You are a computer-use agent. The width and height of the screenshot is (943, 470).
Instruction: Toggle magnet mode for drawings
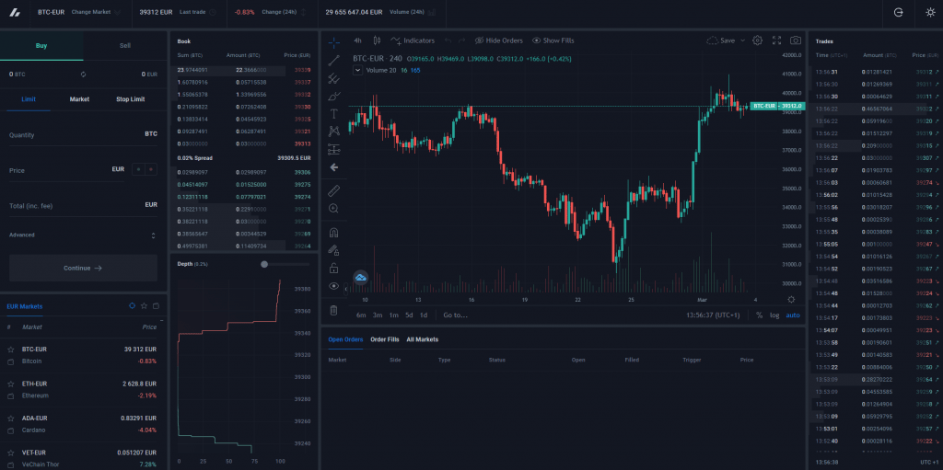point(333,233)
